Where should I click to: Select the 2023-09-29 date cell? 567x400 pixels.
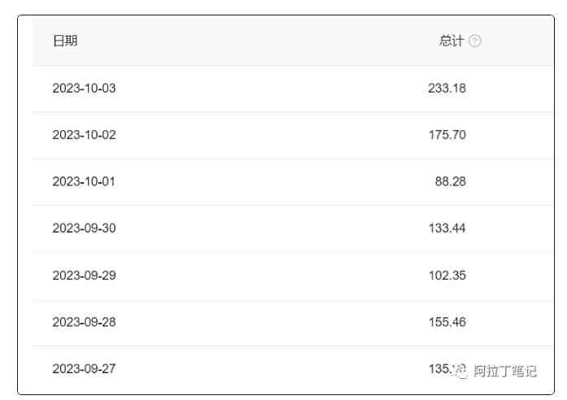pyautogui.click(x=84, y=276)
